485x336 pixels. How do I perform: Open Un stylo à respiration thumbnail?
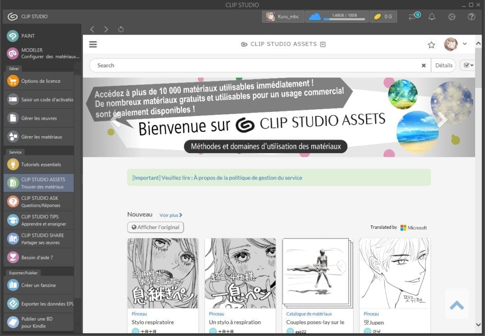tap(240, 273)
